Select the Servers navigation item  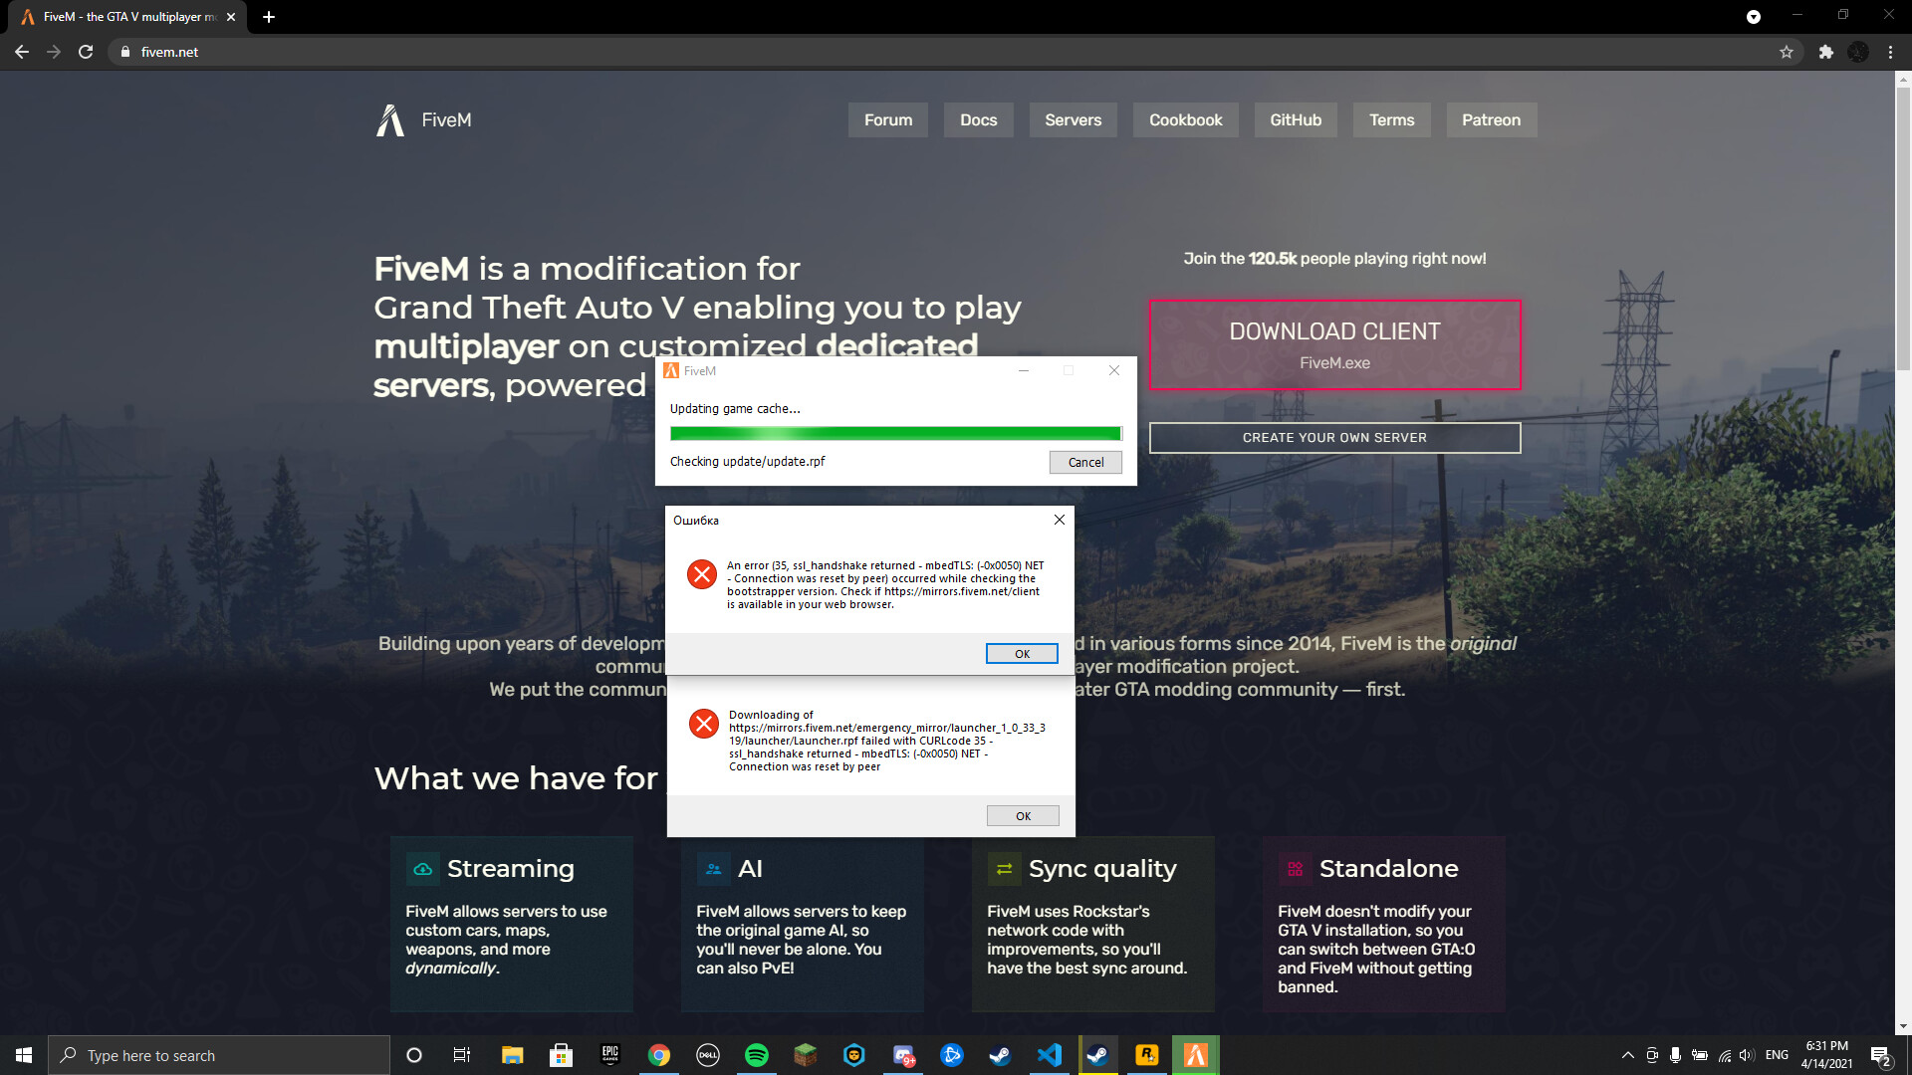click(1073, 119)
